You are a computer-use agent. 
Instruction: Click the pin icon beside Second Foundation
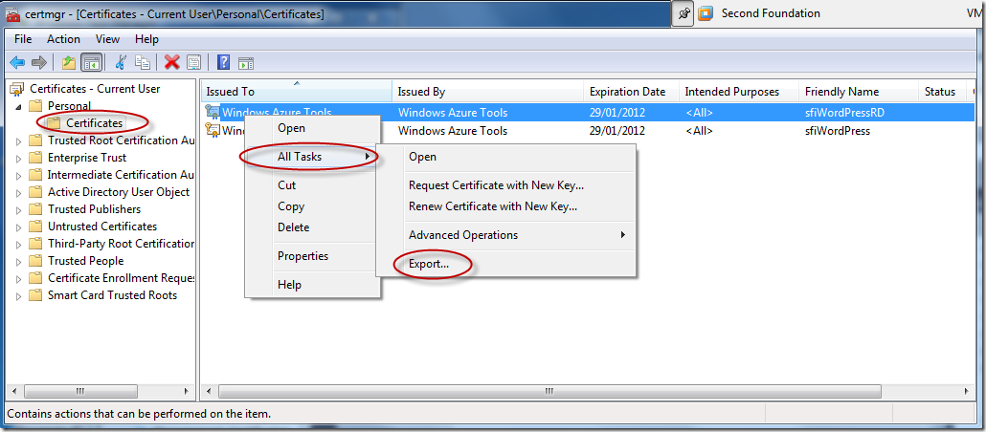(x=683, y=13)
